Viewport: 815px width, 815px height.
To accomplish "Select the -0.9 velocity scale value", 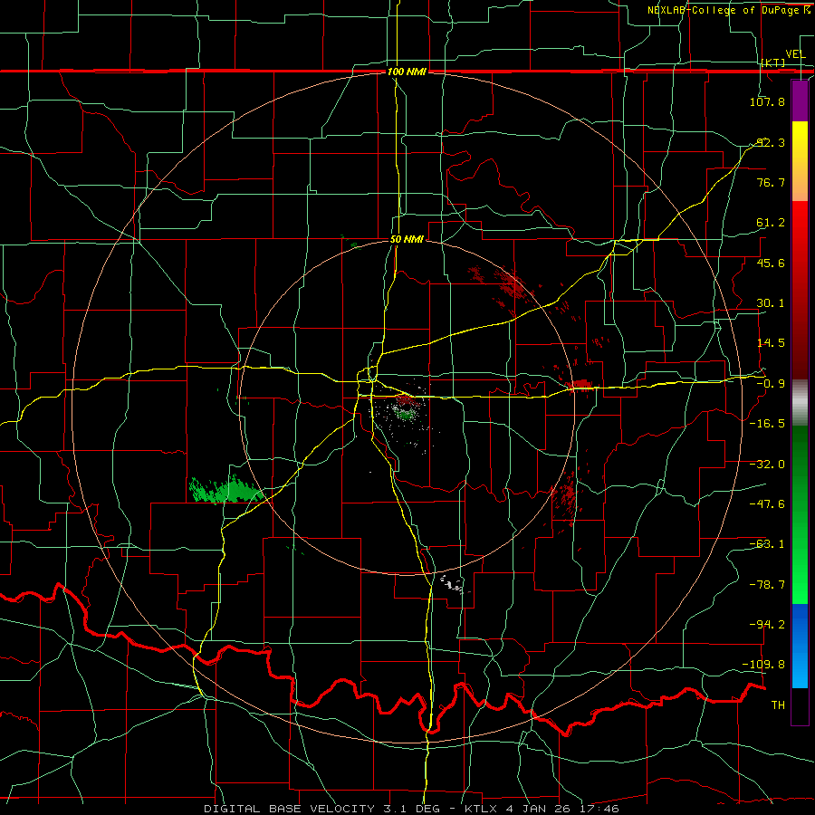I will click(771, 384).
